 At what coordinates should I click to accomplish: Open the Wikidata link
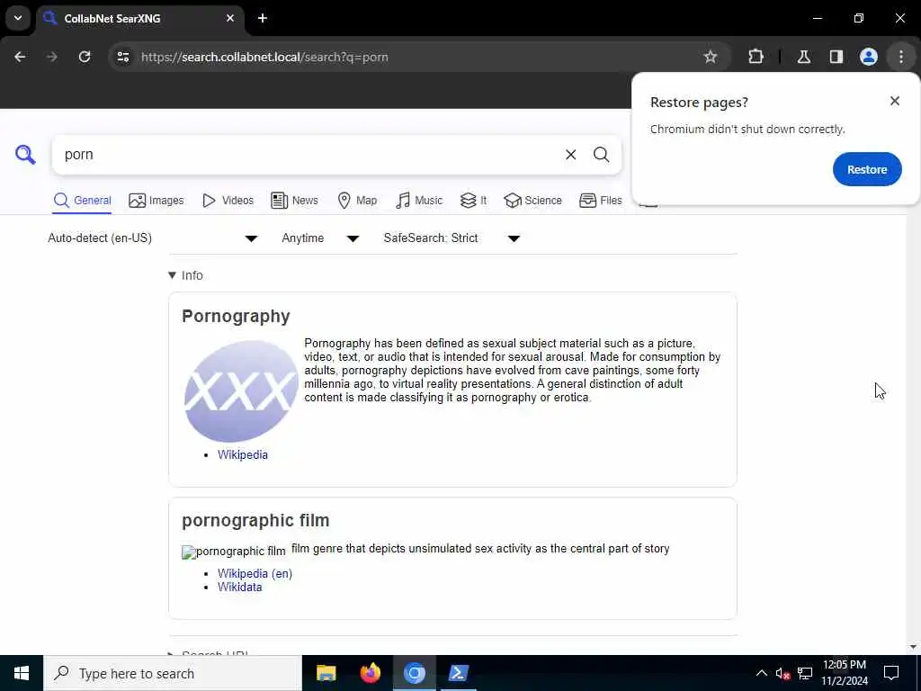tap(239, 587)
